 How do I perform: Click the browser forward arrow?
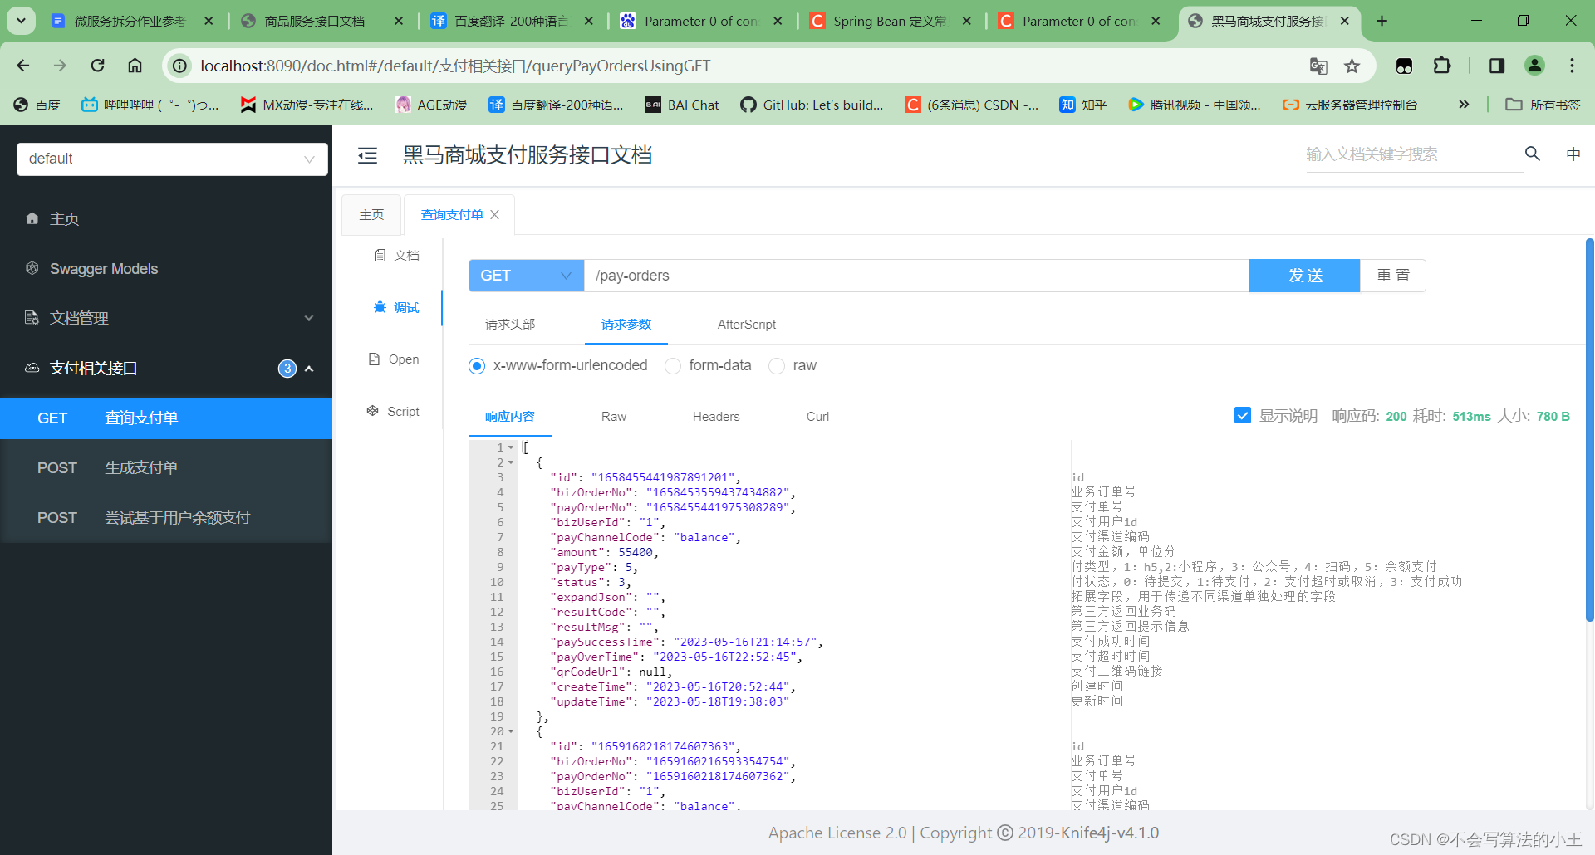tap(60, 66)
